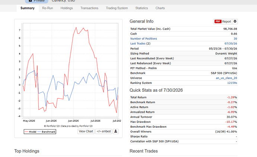Click Benchmark Max Drawdown -4.49% value
Viewport: 257px width, 157px height.
232,127
